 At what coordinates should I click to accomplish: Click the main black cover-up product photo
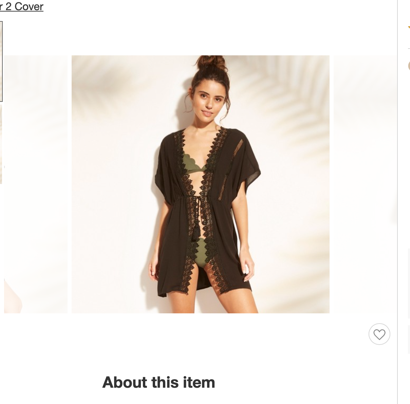[x=200, y=184]
